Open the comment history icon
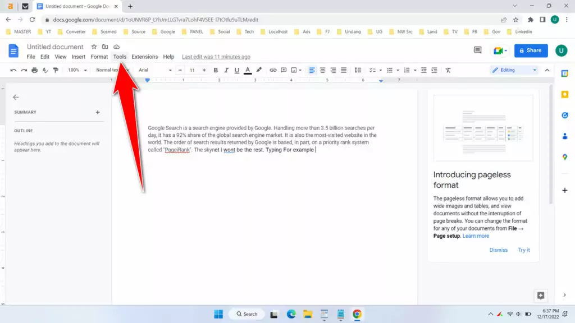The width and height of the screenshot is (575, 323). coord(477,50)
